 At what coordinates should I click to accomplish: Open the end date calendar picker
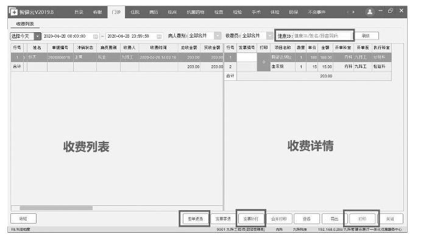click(x=159, y=36)
